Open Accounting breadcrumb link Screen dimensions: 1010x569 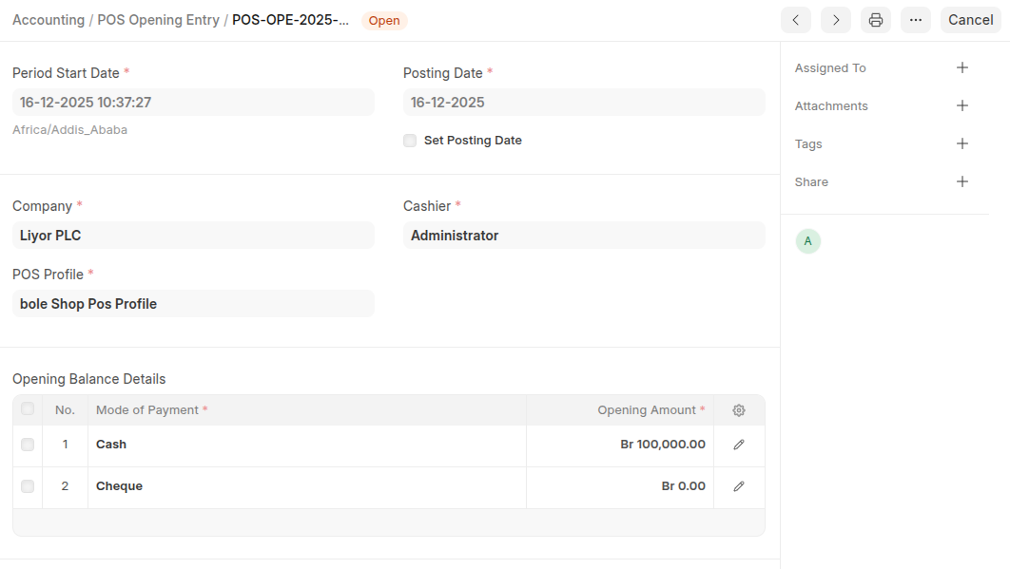tap(49, 20)
